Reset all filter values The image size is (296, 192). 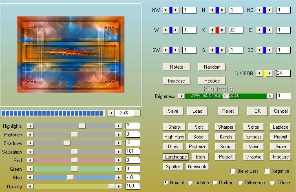tap(228, 111)
